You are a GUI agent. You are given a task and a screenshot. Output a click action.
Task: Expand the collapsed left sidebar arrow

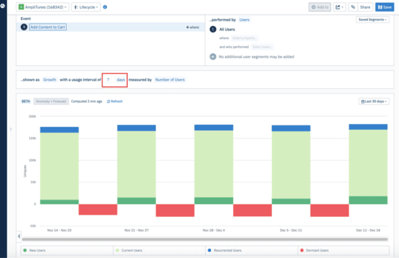pos(11,129)
